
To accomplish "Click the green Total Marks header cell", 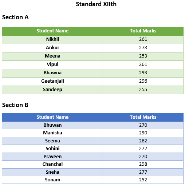I will tap(143, 31).
